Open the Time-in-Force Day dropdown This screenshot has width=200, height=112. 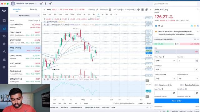point(165,78)
